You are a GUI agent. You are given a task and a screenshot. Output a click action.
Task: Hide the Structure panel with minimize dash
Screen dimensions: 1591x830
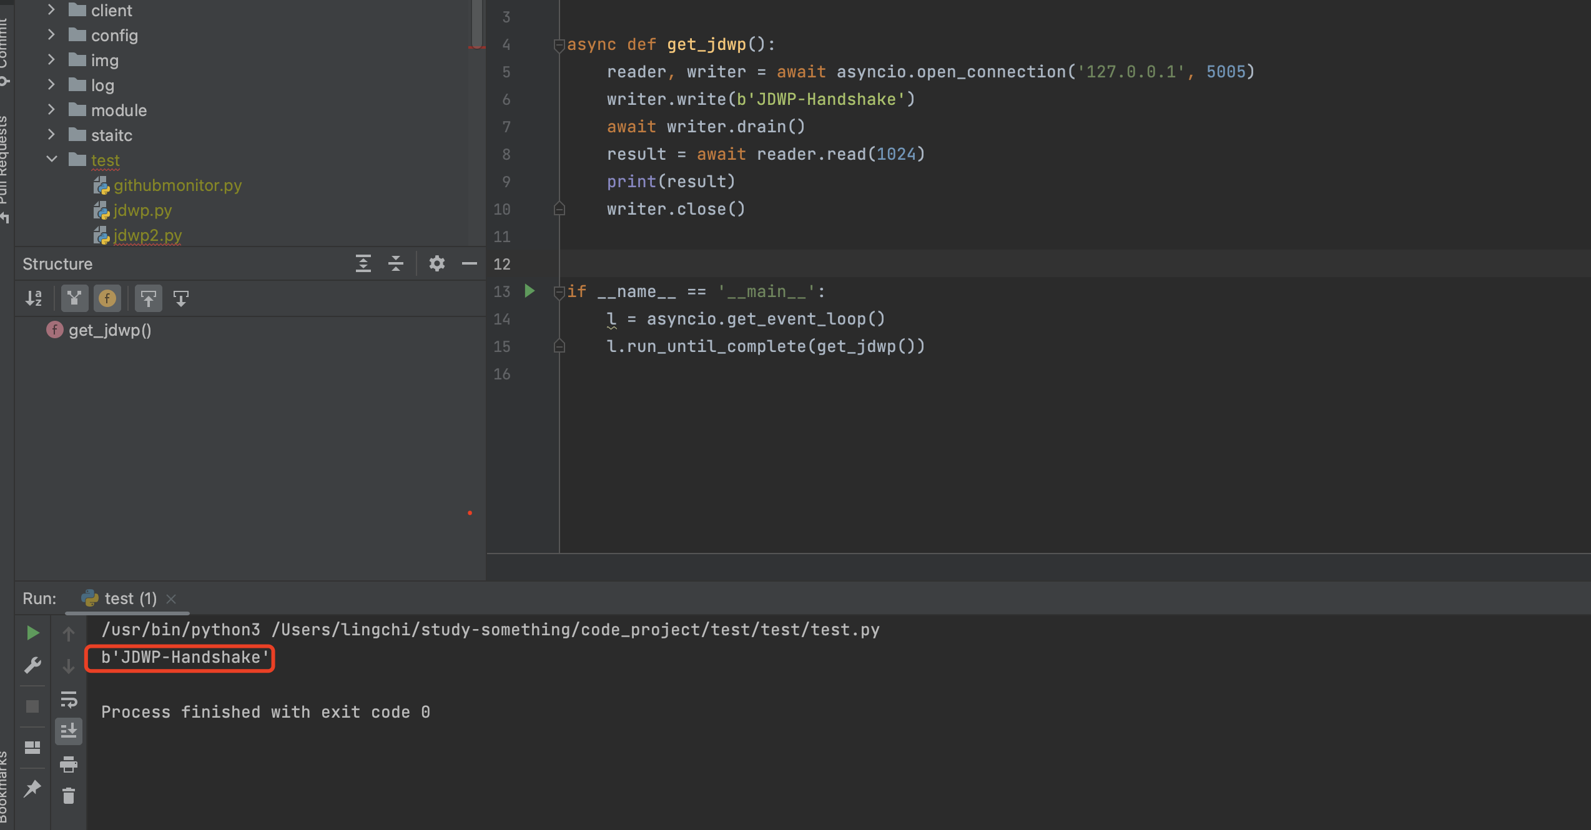pyautogui.click(x=470, y=263)
